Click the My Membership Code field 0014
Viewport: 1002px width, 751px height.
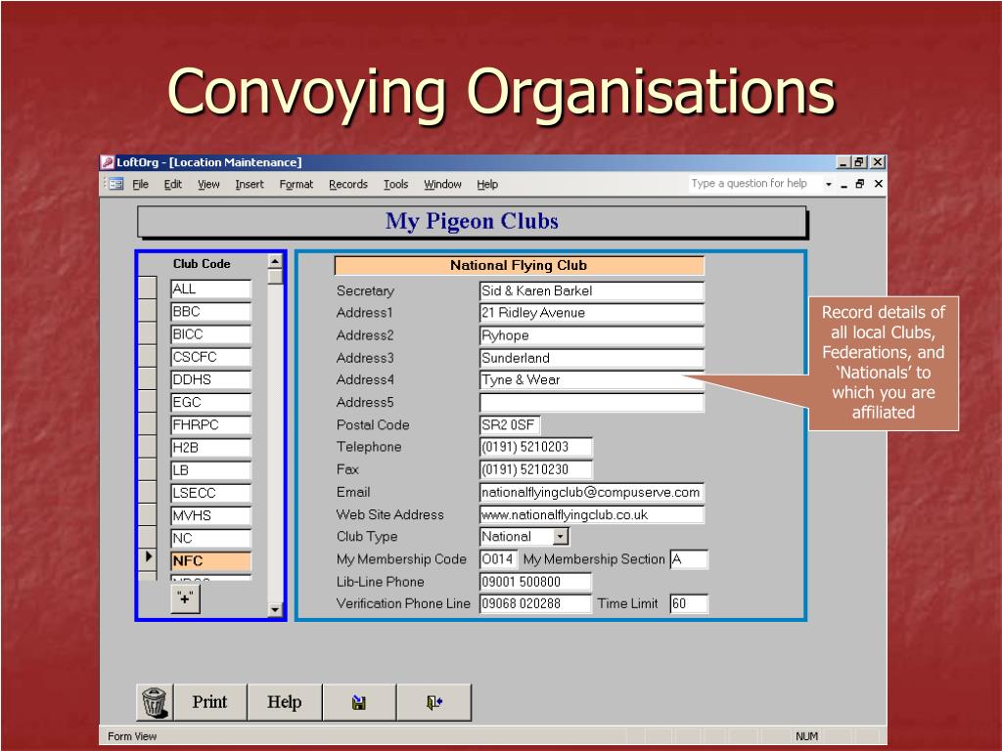498,559
